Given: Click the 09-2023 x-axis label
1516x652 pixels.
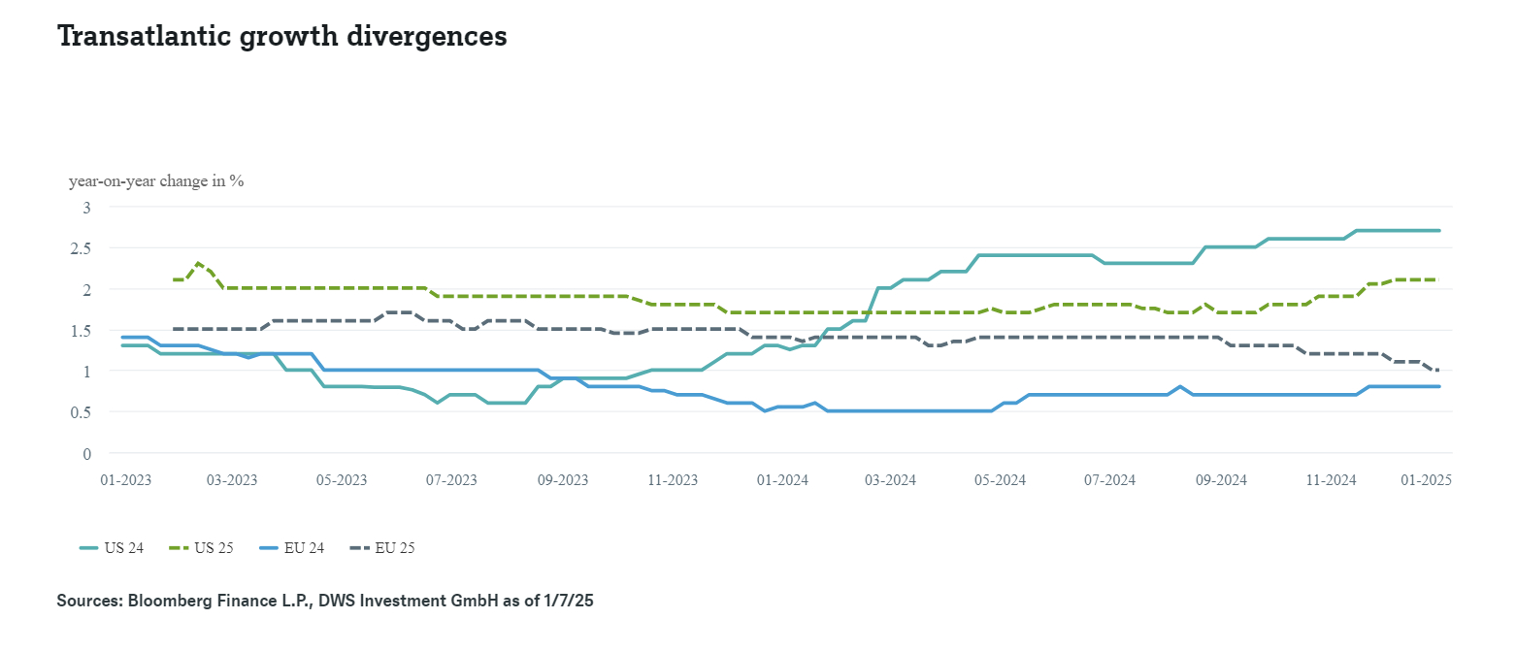Looking at the screenshot, I should click(x=563, y=479).
